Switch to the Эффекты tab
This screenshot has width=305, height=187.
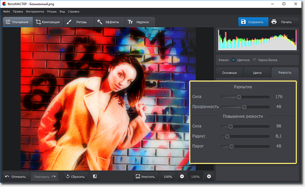(108, 22)
